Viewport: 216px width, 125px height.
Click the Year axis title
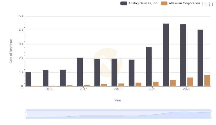[x=118, y=100]
